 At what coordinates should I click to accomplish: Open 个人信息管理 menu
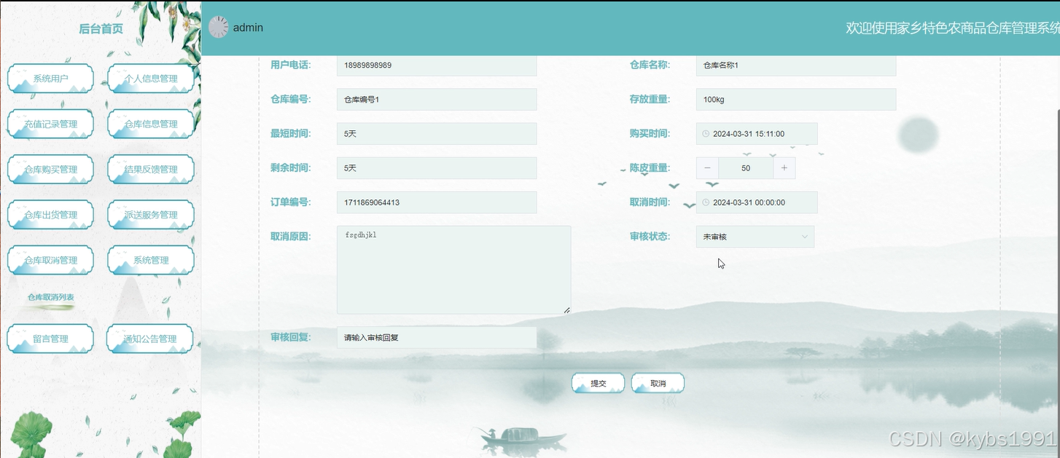[151, 79]
